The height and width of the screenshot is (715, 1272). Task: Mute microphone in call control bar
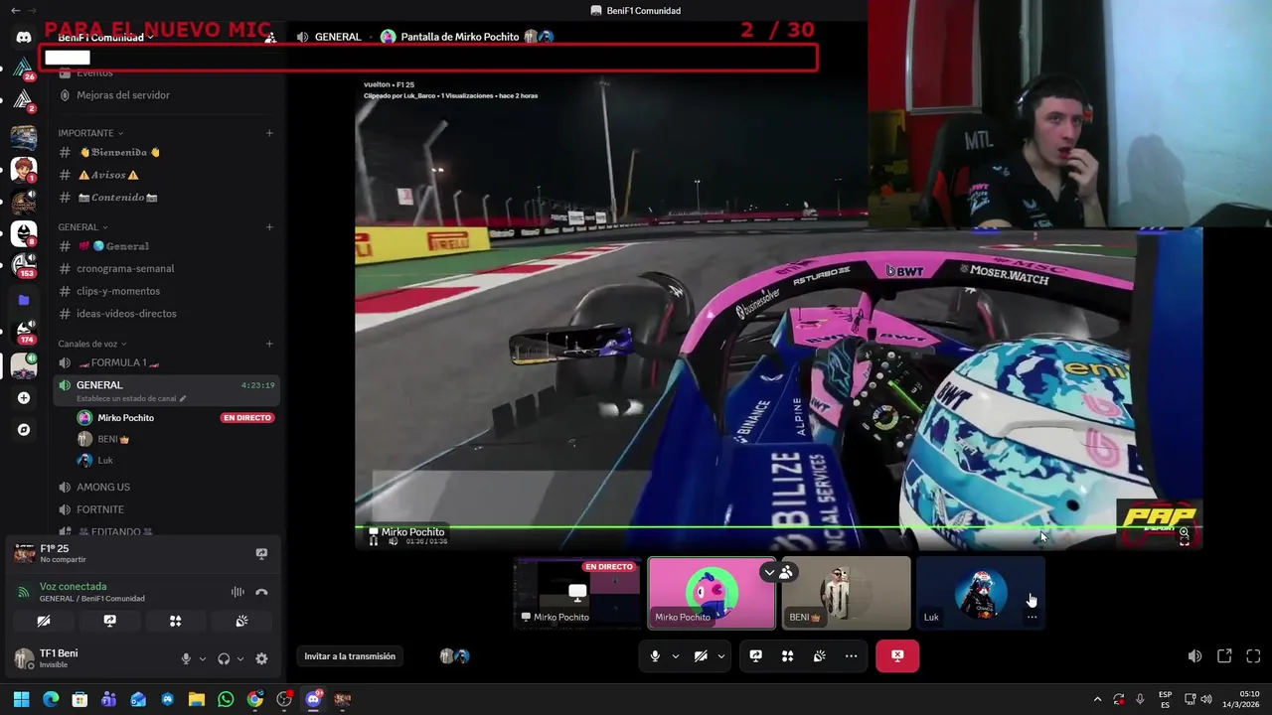pos(654,656)
